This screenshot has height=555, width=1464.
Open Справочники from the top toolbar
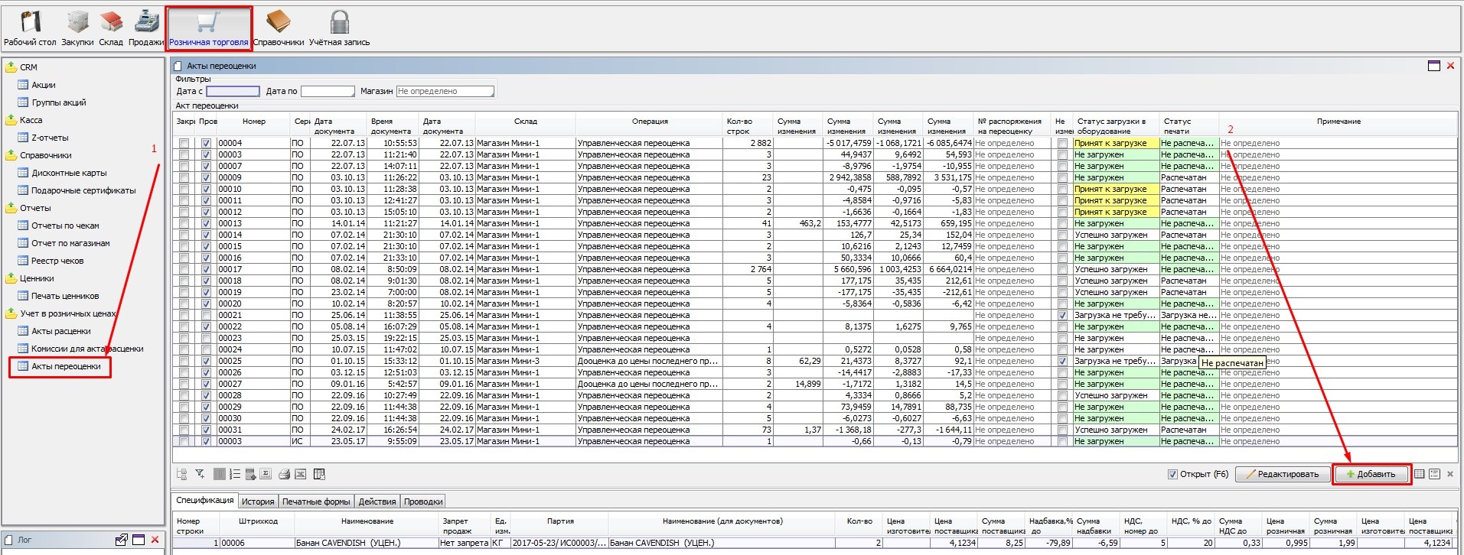[x=278, y=28]
